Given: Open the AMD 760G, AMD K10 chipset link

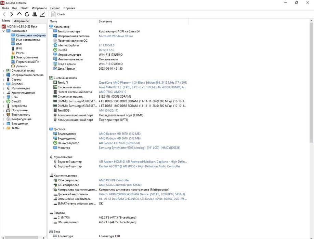Looking at the screenshot, I should [x=112, y=92].
